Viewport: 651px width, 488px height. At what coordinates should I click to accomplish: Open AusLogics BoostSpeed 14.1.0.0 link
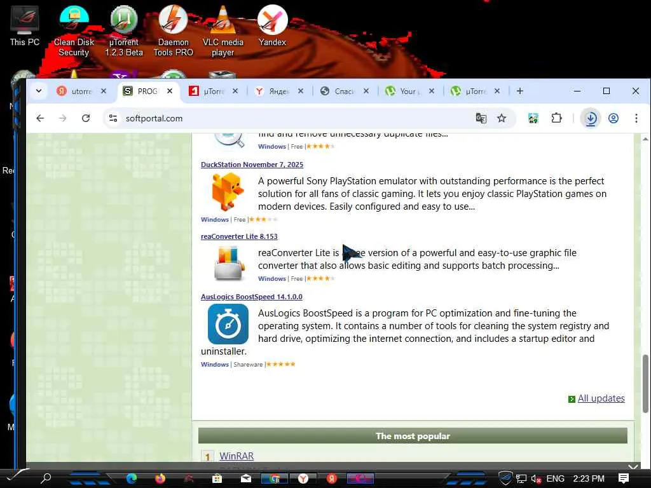pos(252,297)
